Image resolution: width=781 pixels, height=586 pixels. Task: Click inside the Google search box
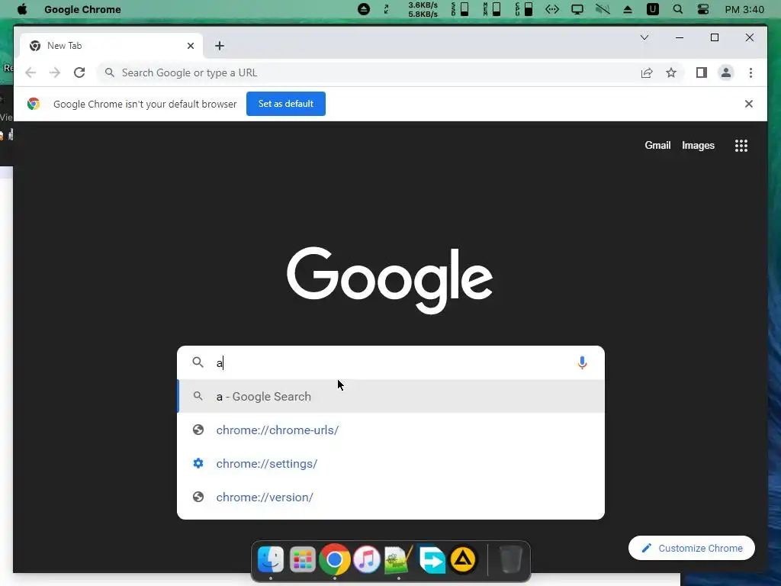[x=390, y=362]
